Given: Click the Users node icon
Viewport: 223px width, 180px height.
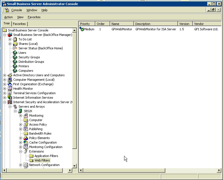Looking at the screenshot, I should tap(15, 53).
